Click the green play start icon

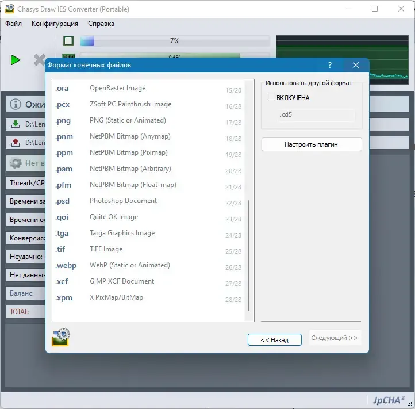click(x=16, y=60)
